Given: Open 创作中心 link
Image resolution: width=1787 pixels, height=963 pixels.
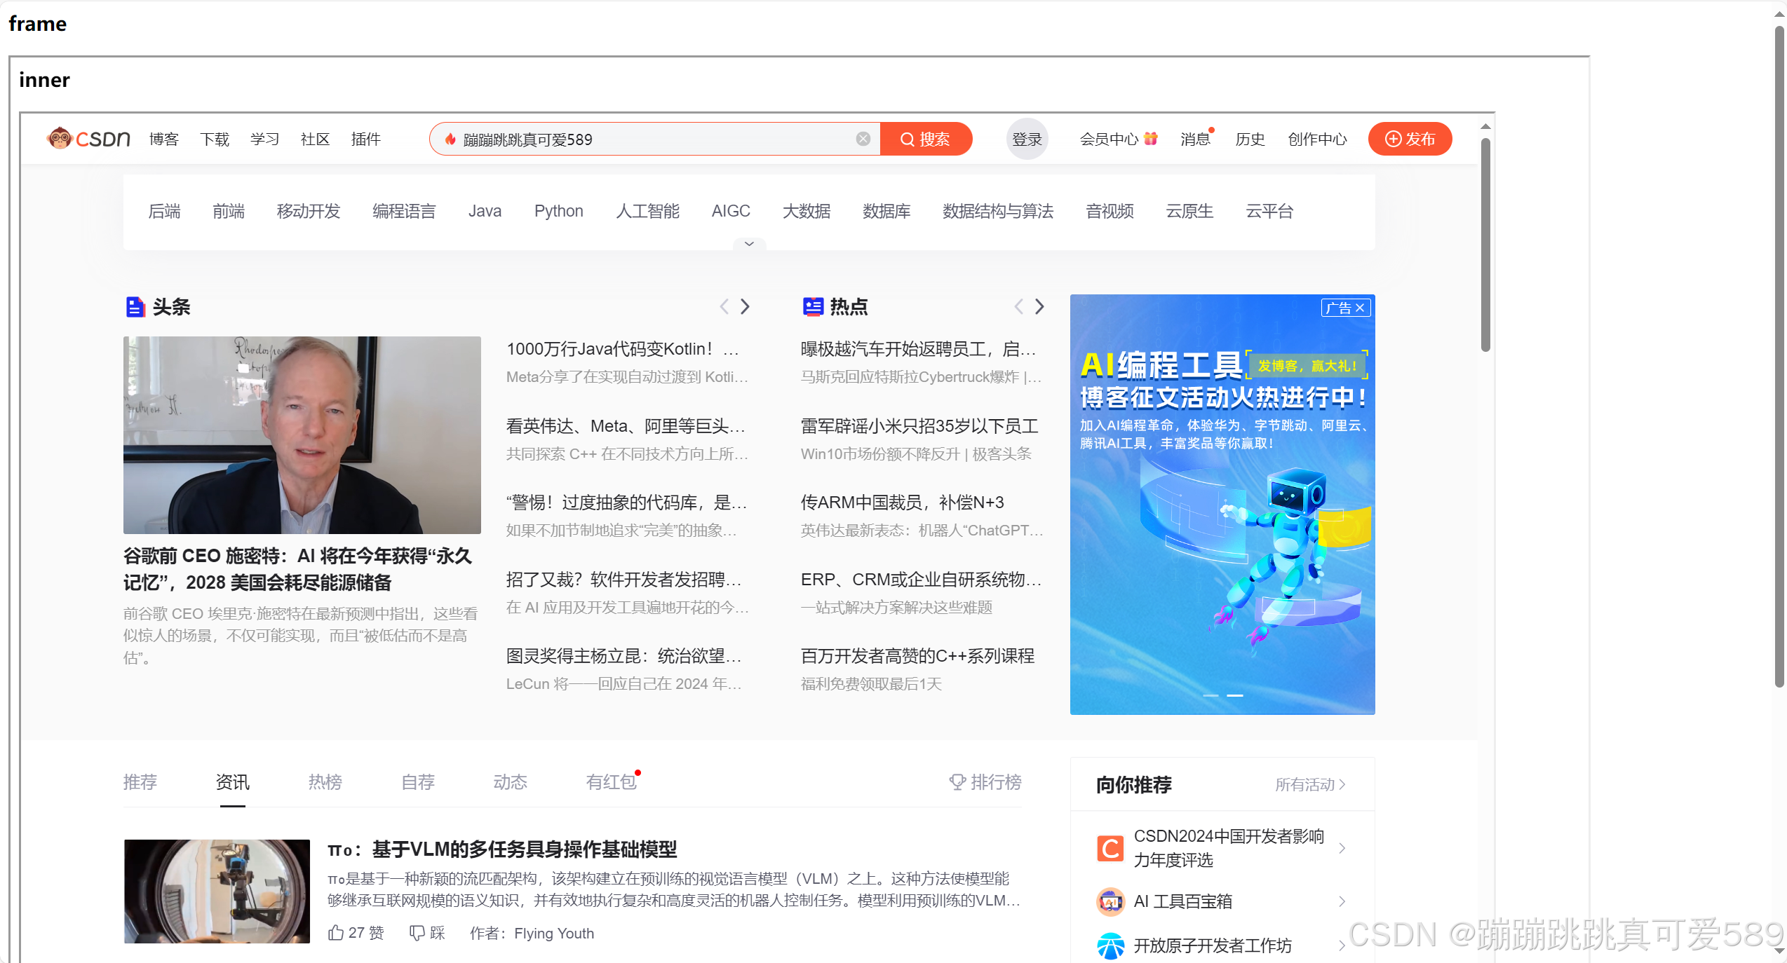Looking at the screenshot, I should 1317,139.
